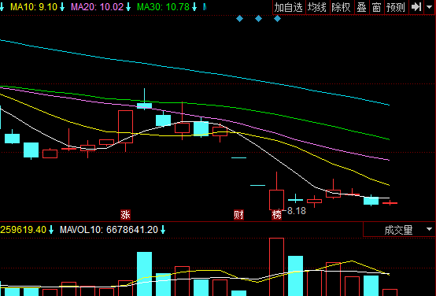Open the 窗 multi-window option

tap(376, 7)
